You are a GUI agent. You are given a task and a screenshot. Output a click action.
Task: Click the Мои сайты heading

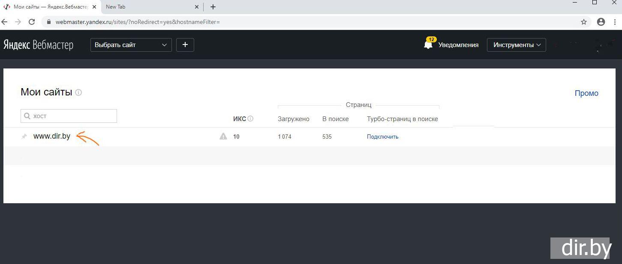pyautogui.click(x=46, y=92)
